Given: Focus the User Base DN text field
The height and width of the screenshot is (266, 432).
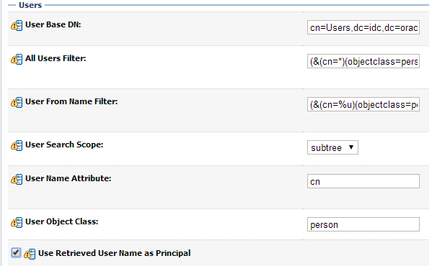Looking at the screenshot, I should [363, 27].
